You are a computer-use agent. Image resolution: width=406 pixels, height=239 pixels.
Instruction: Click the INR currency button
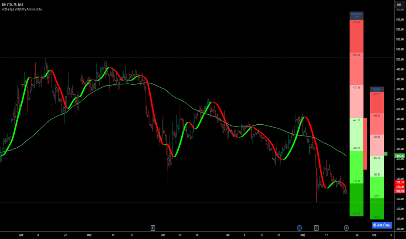click(399, 5)
